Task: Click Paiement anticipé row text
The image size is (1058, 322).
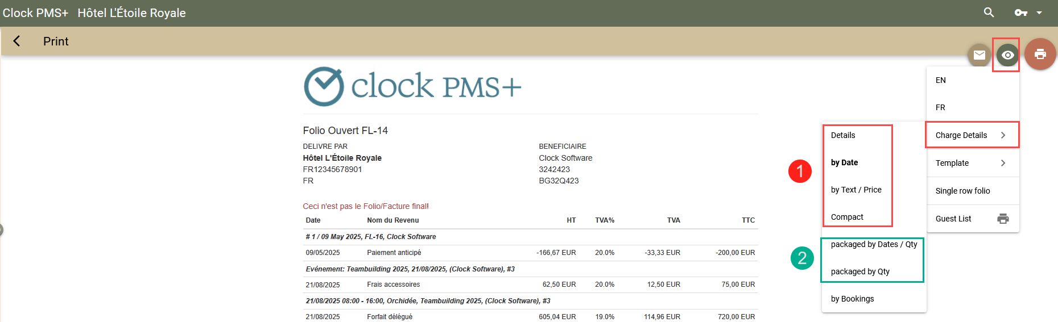Action: pyautogui.click(x=394, y=253)
